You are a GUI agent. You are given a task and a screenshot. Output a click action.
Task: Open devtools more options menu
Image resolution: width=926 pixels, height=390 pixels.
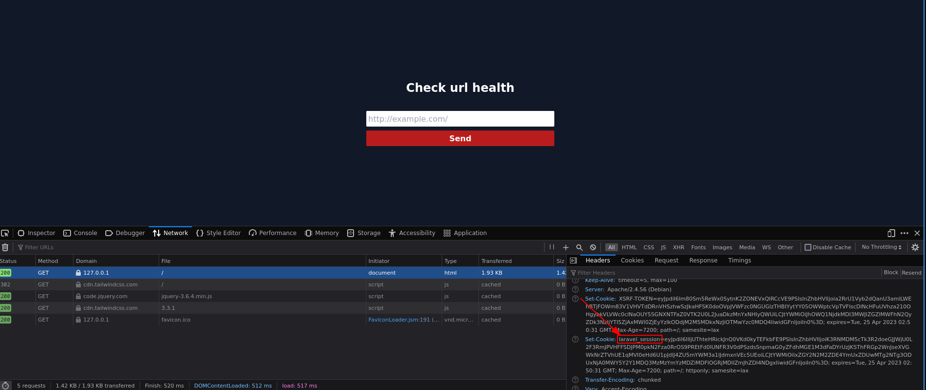(904, 233)
